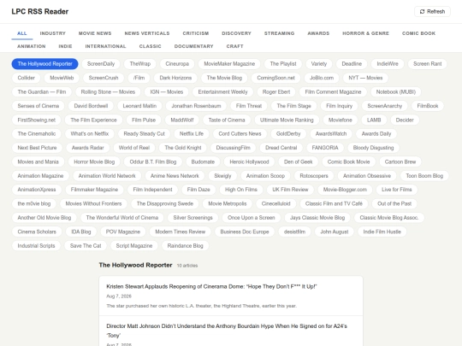Viewport: 462px width, 346px height.
Task: Open the CLASSIC tab
Action: click(x=151, y=46)
